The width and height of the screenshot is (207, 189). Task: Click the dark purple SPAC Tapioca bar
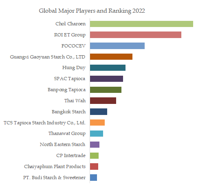[x=106, y=79]
